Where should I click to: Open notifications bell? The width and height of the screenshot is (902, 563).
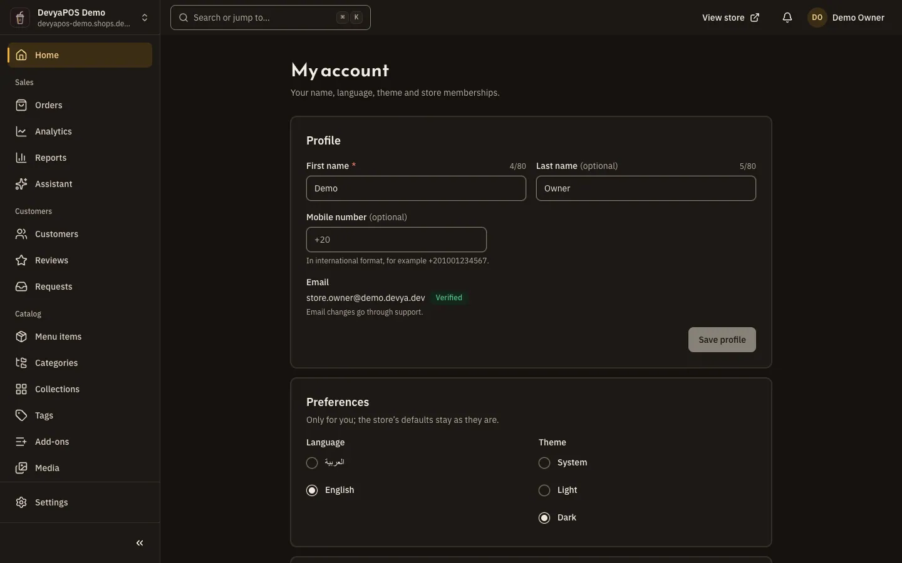[787, 18]
